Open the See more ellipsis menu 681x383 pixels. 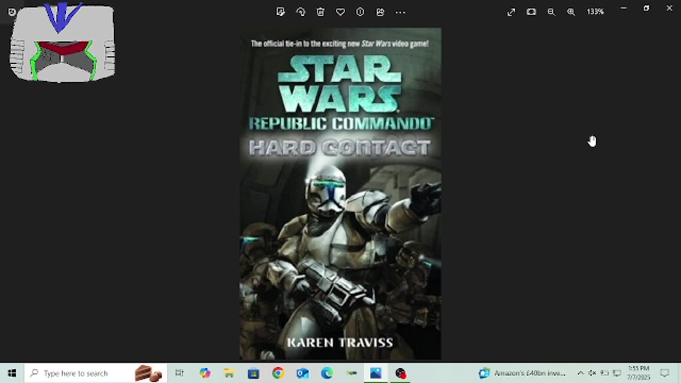click(x=401, y=12)
